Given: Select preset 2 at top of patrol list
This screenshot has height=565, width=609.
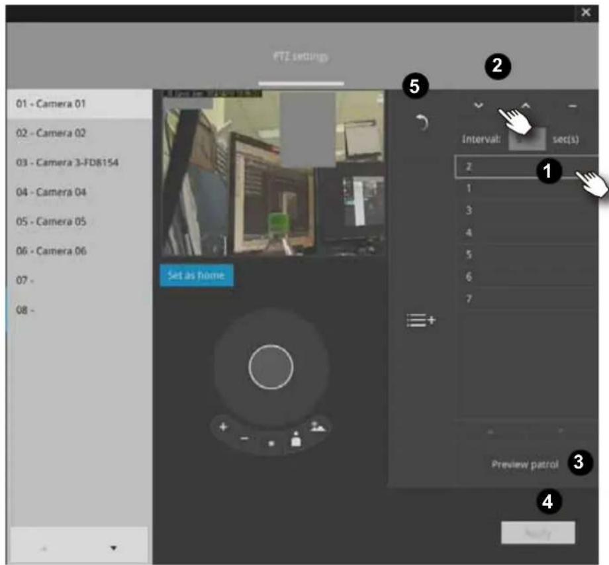Looking at the screenshot, I should [x=526, y=167].
